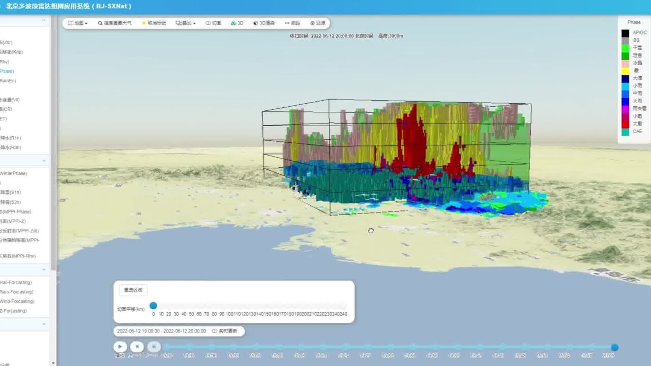Select the MPPI-Phase product

coord(16,211)
